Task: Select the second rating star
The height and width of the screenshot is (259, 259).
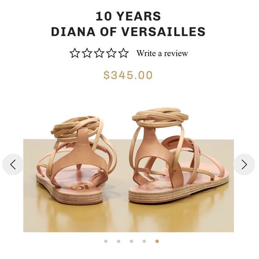Action: 87,53
